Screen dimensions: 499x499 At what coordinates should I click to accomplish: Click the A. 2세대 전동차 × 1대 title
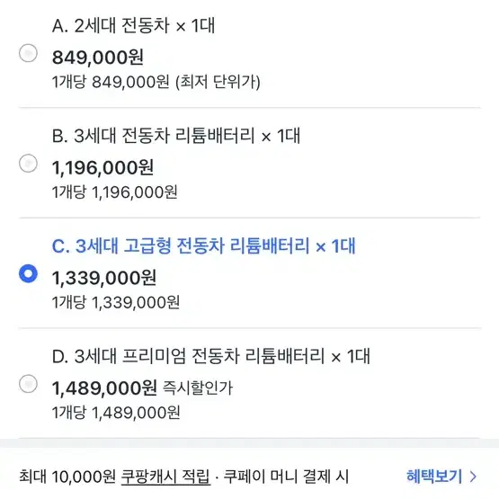[x=134, y=25]
